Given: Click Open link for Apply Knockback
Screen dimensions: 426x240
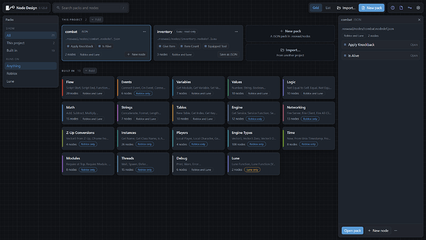Looking at the screenshot, I should 414,45.
